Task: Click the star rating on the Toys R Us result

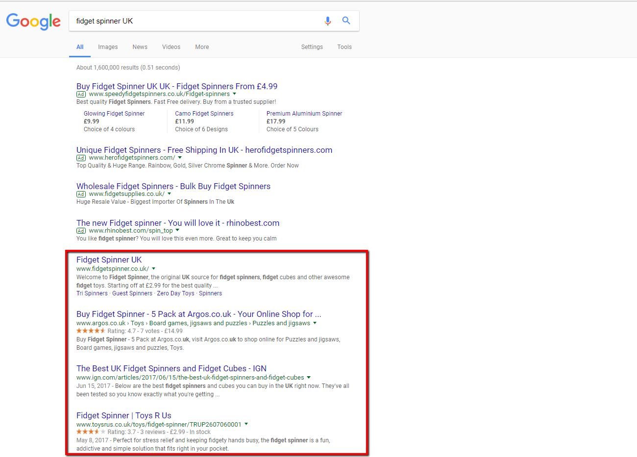Action: pyautogui.click(x=90, y=432)
